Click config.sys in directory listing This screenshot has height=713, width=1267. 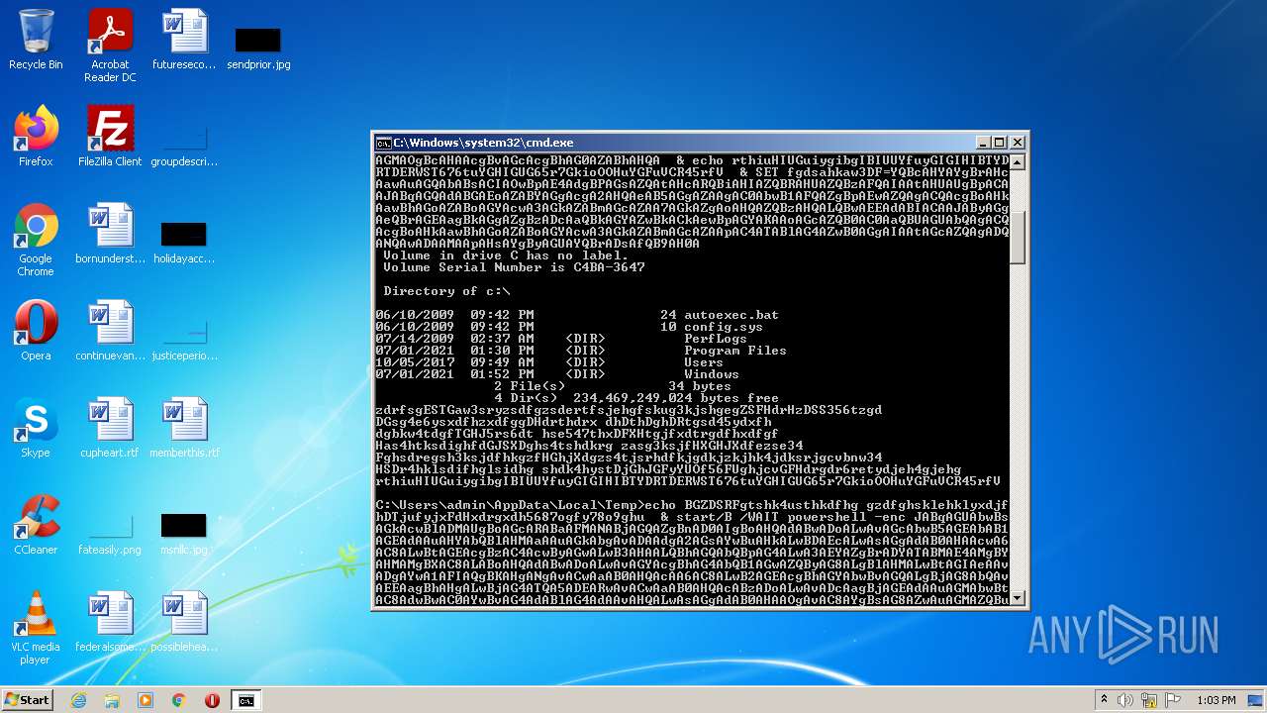pos(724,327)
